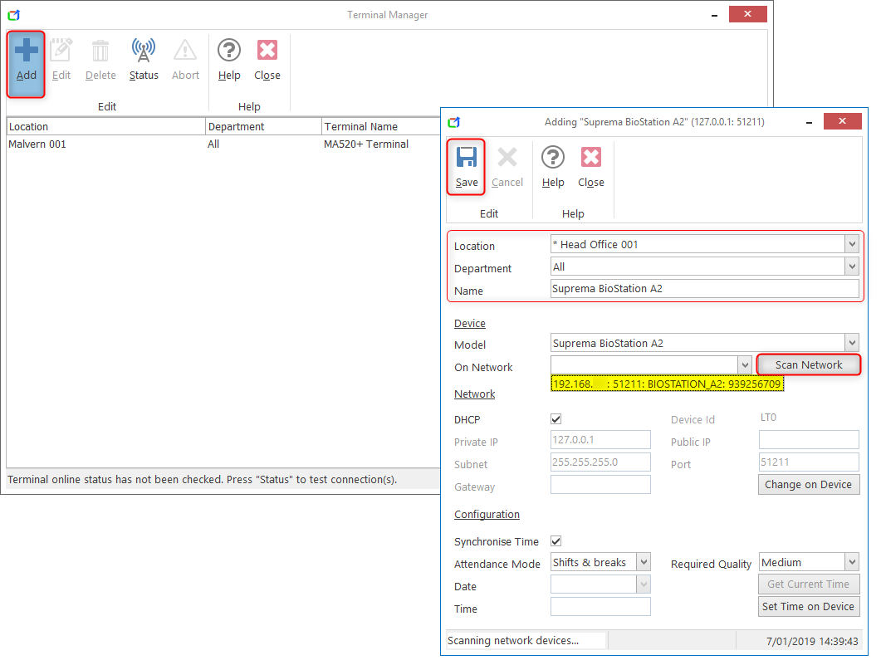Open Help in Terminal Manager toolbar

point(229,60)
